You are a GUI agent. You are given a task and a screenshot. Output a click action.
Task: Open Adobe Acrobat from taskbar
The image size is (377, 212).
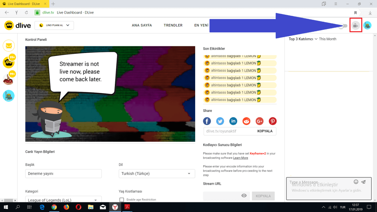[127, 207]
